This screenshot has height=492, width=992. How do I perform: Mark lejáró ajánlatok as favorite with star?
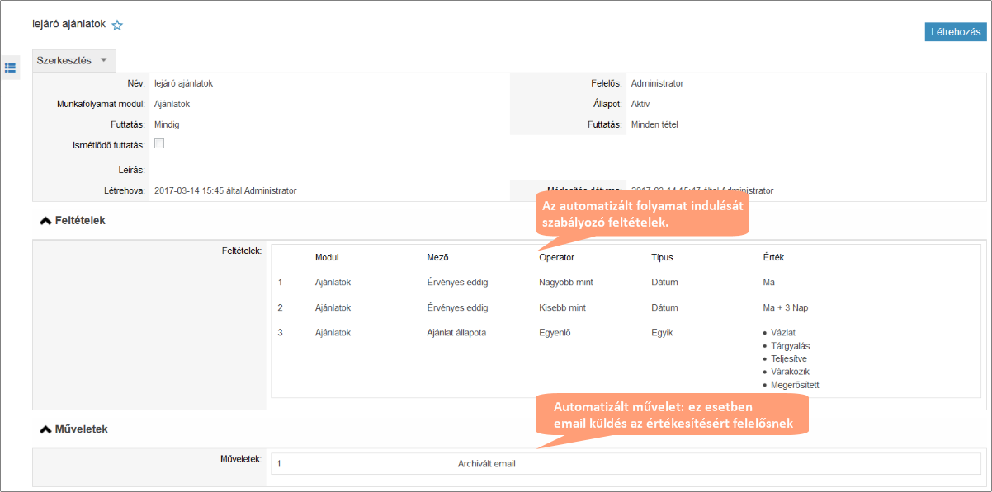[117, 26]
